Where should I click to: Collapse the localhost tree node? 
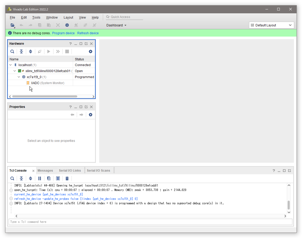click(x=10, y=65)
